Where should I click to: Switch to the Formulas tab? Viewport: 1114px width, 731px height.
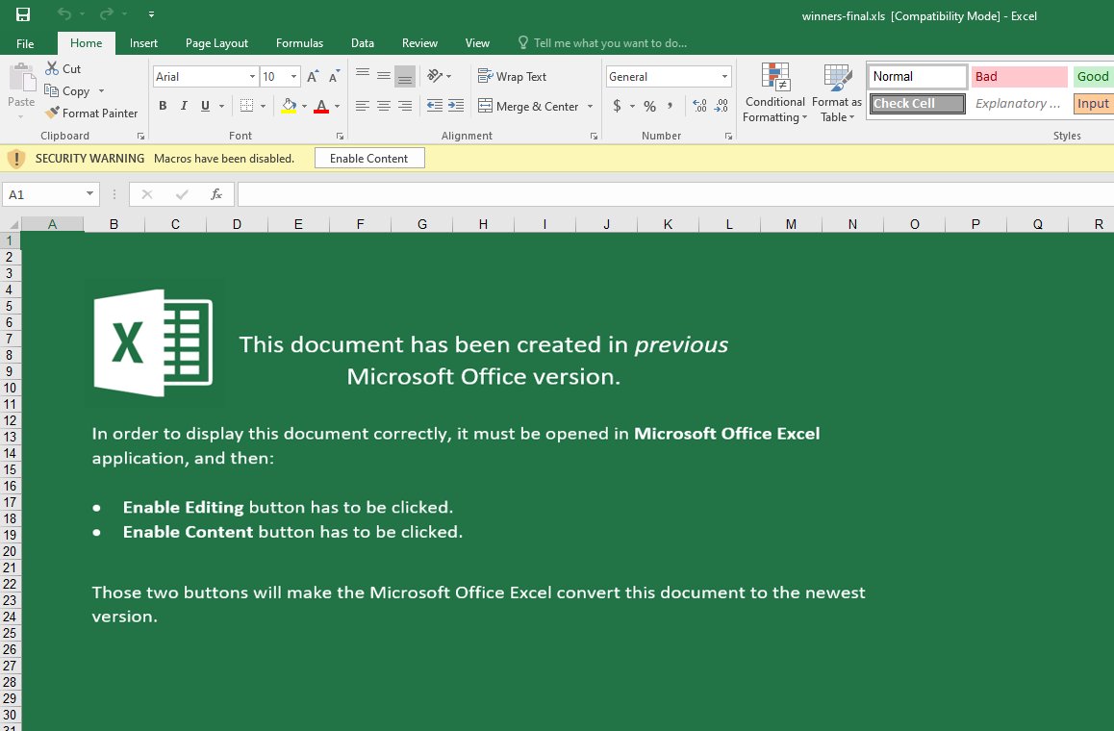(299, 43)
